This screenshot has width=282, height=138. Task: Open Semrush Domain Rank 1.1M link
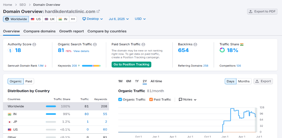(41, 66)
